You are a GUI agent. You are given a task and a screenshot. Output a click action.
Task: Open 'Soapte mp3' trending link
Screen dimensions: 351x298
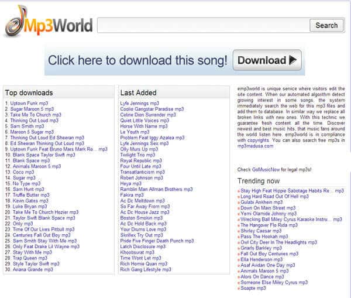[253, 288]
